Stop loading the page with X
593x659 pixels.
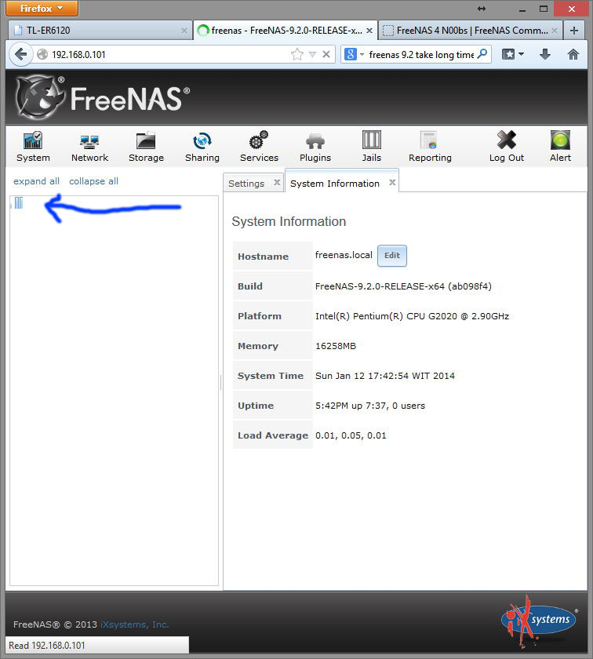(x=326, y=54)
